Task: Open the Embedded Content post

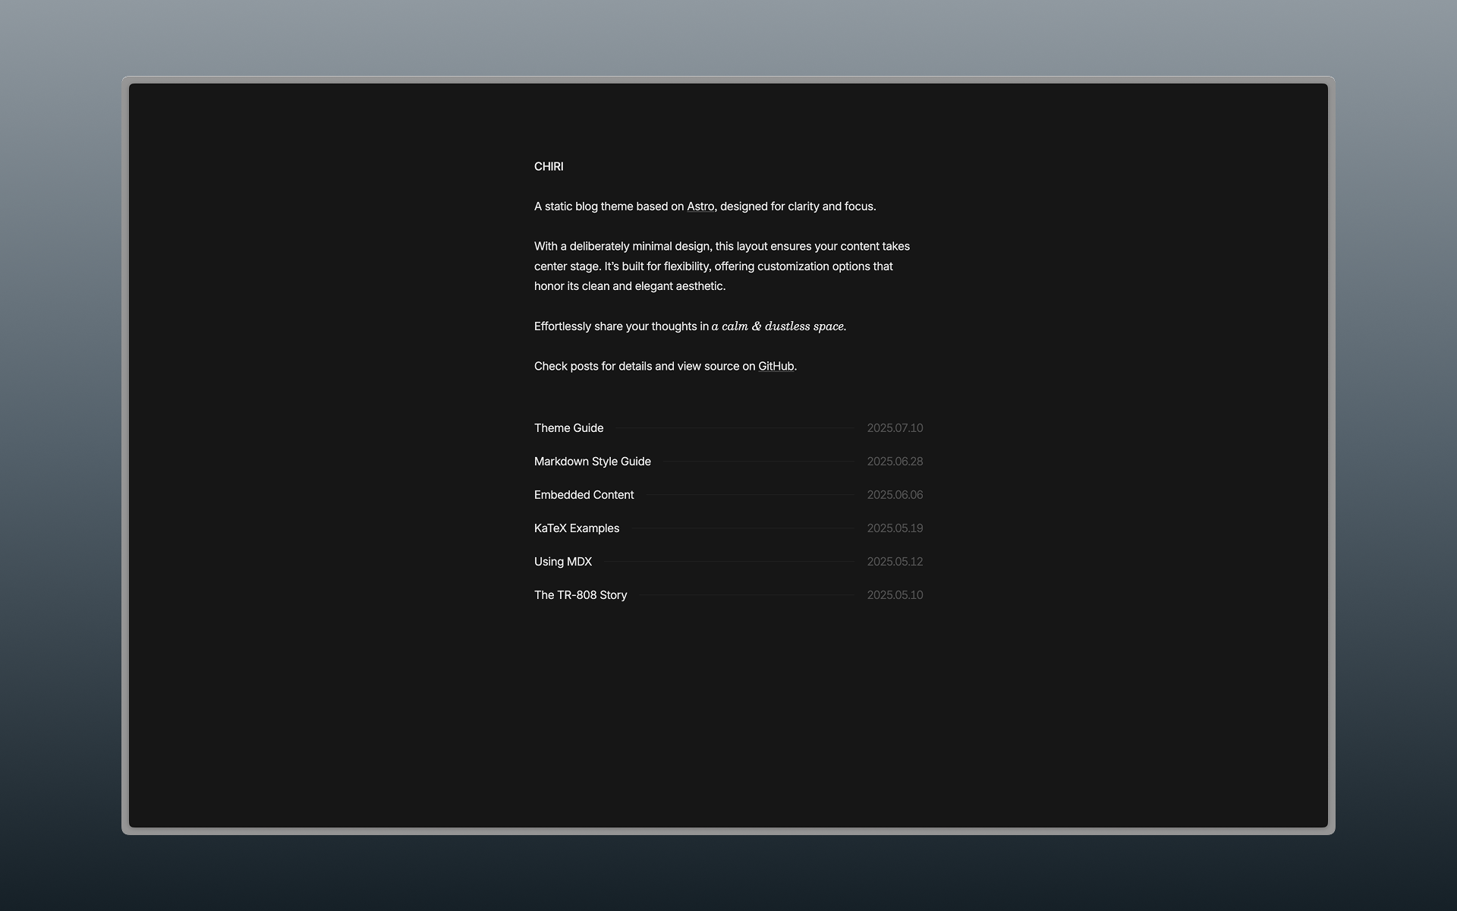Action: [584, 494]
